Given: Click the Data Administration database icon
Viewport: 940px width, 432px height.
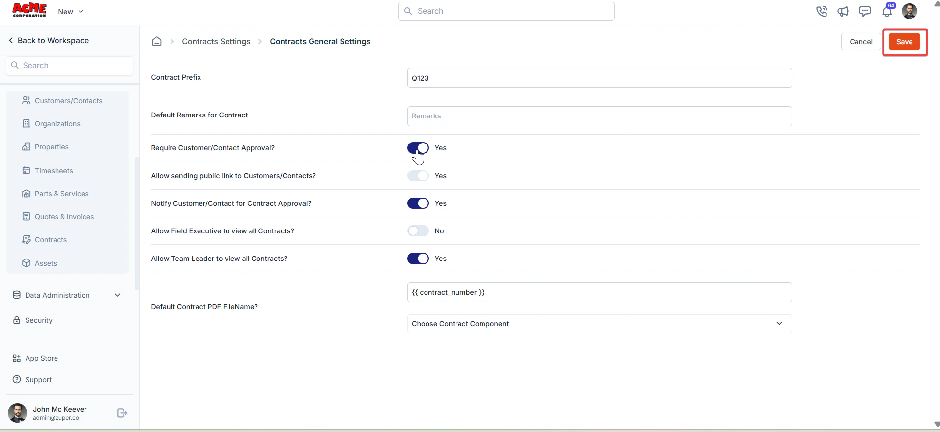Looking at the screenshot, I should (x=17, y=295).
